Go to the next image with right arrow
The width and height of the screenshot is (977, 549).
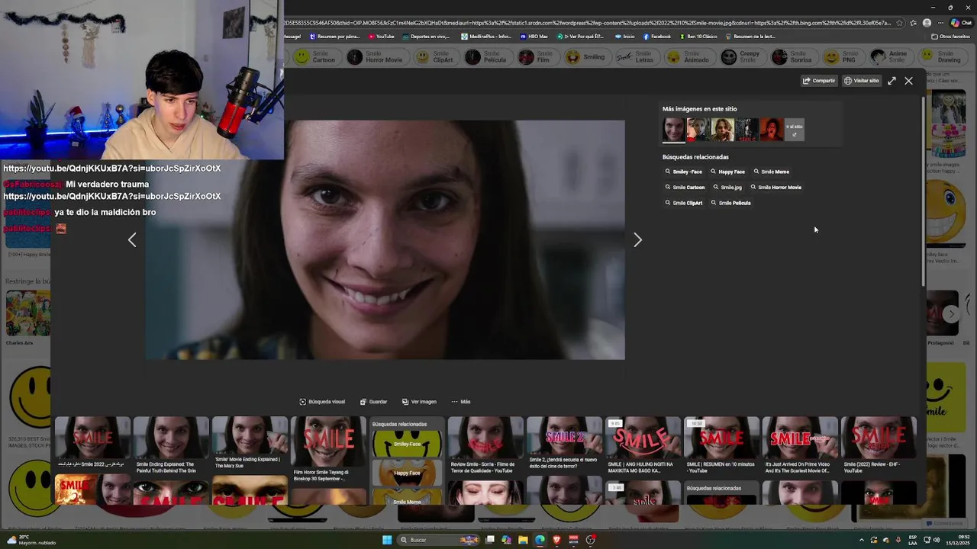(637, 240)
